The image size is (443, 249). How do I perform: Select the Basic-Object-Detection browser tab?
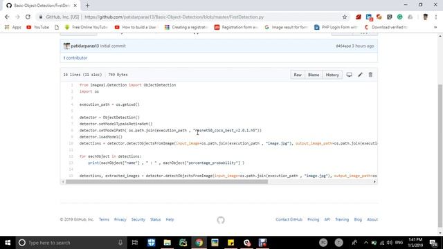tap(42, 6)
